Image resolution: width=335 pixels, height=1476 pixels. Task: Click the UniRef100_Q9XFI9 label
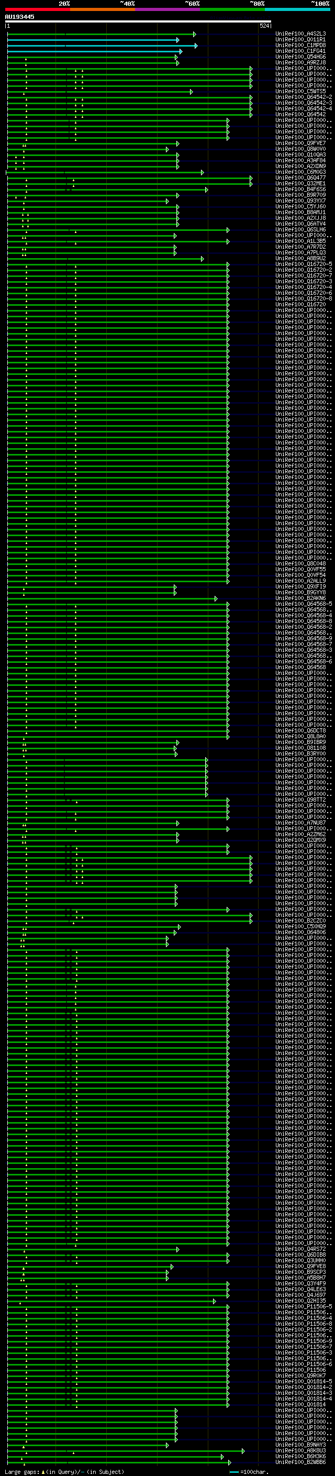coord(300,587)
